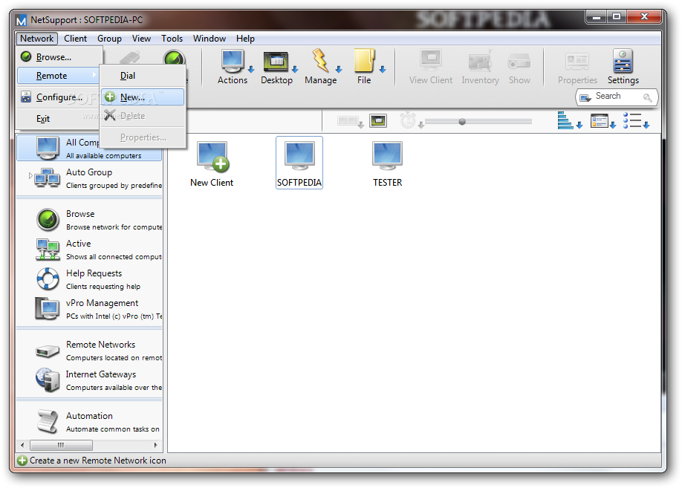Click the Show projector icon

519,67
